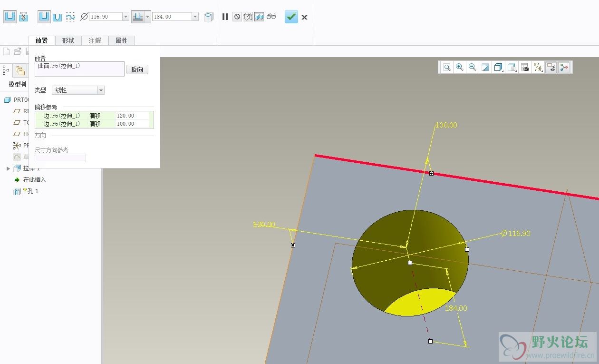Viewport: 599px width, 364px height.
Task: Click the 120.00 offset dimension in viewport
Action: click(x=264, y=224)
